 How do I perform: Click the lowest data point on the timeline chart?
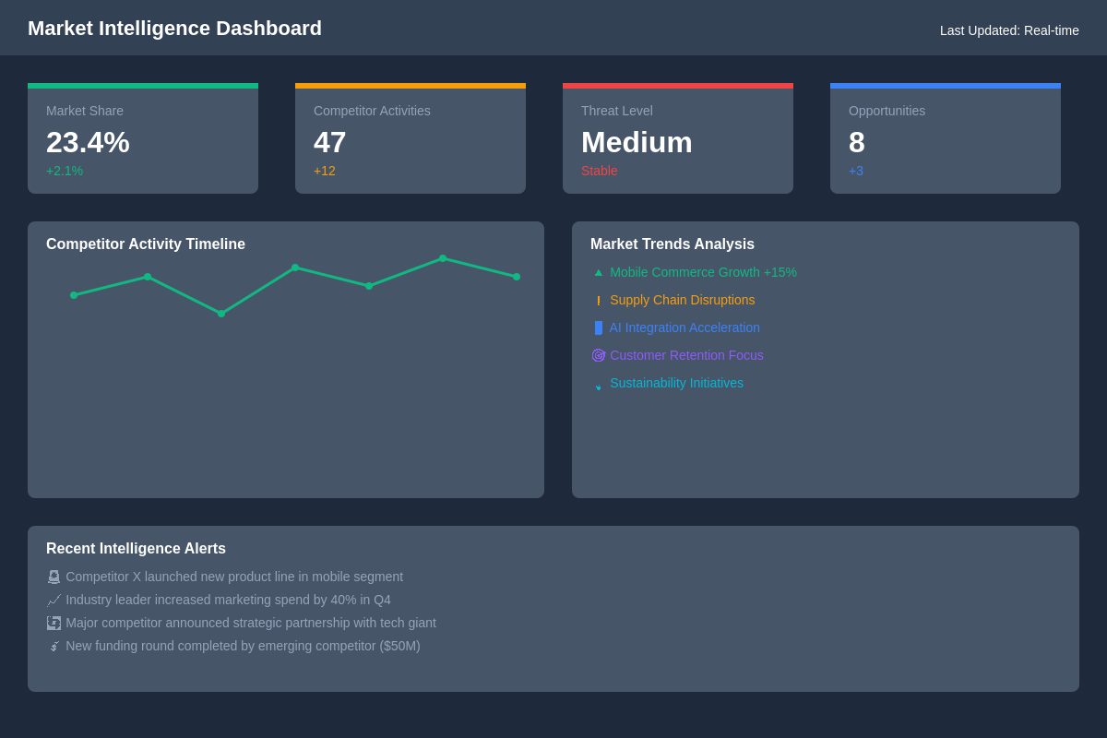pos(221,314)
